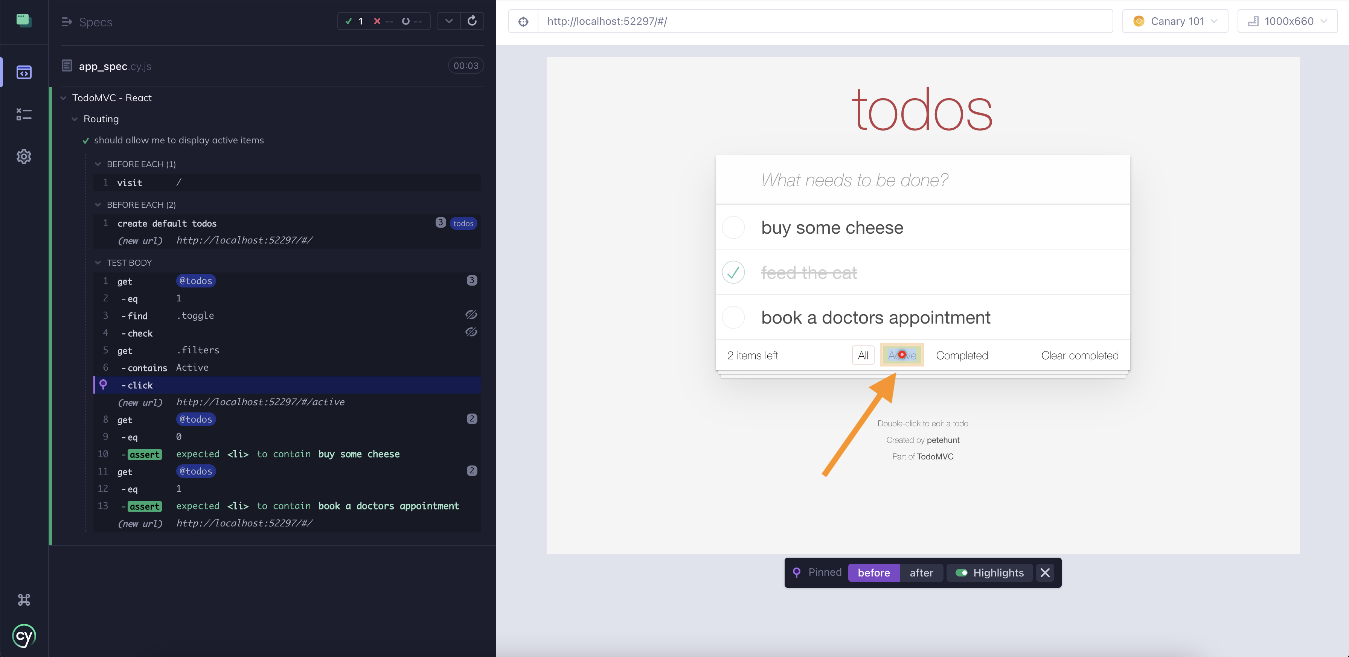Click the selector playground crosshair icon
The height and width of the screenshot is (657, 1349).
click(x=523, y=21)
